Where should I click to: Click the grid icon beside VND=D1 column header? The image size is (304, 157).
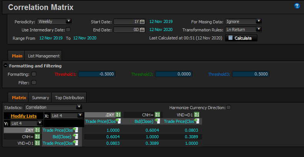click(x=197, y=115)
